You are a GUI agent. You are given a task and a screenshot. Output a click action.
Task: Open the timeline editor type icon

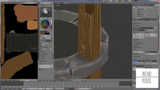pyautogui.click(x=2, y=89)
